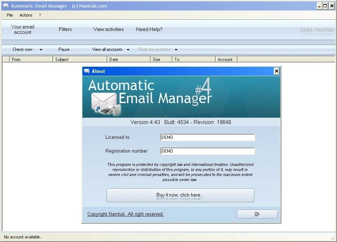Click the Version 4.43 build text

pos(181,122)
